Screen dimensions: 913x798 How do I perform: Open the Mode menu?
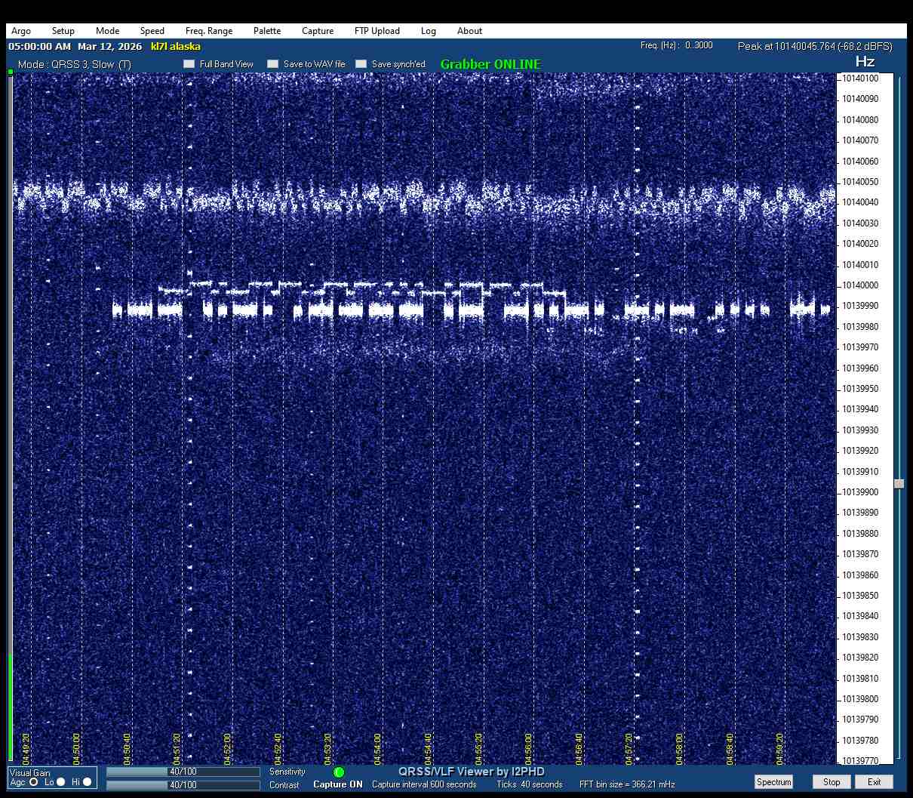(107, 31)
